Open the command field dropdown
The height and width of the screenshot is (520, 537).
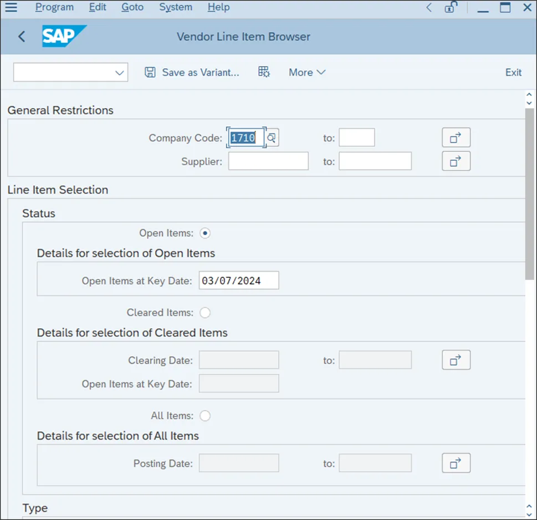coord(119,73)
